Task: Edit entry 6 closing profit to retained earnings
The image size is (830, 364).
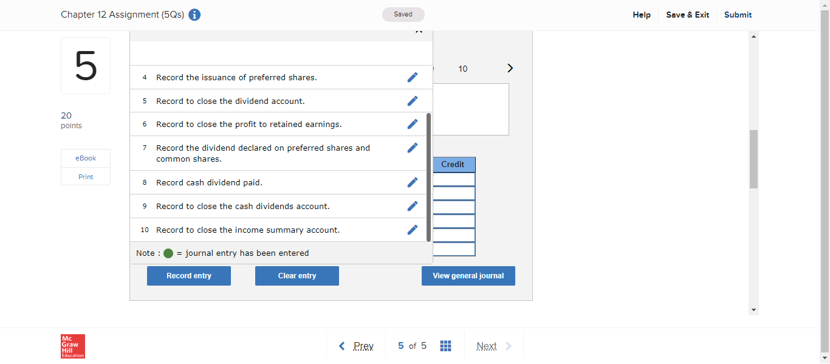Action: click(x=413, y=124)
